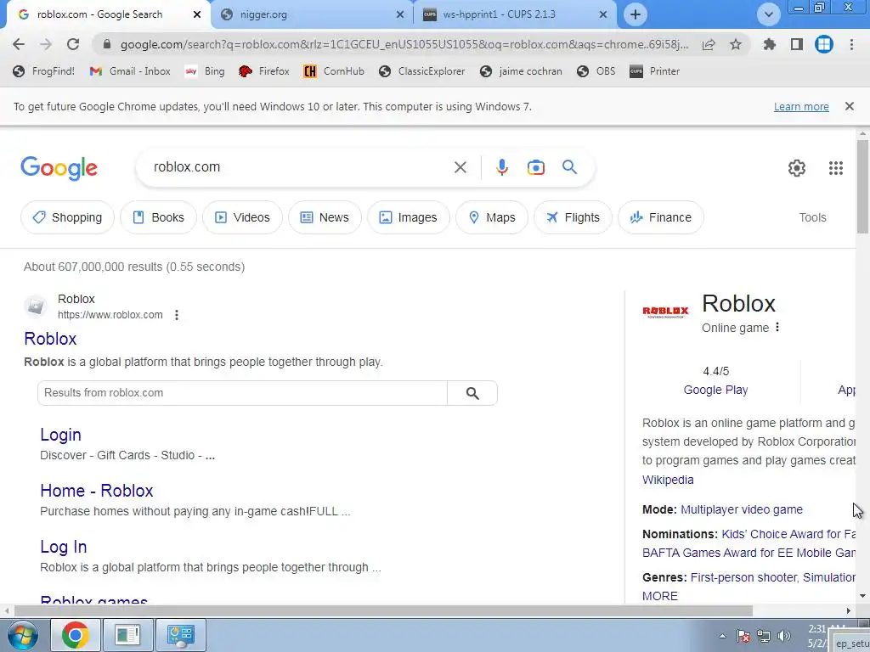870x652 pixels.
Task: Open the Wikipedia link in knowledge panel
Action: [668, 480]
